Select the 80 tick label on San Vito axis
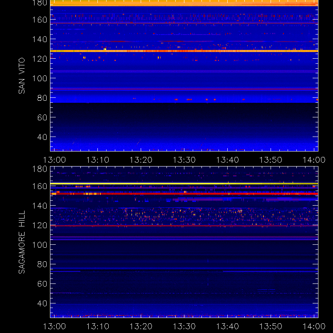The height and width of the screenshot is (333, 333). click(42, 98)
